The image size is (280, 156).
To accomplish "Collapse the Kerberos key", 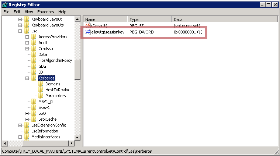I will pos(27,78).
